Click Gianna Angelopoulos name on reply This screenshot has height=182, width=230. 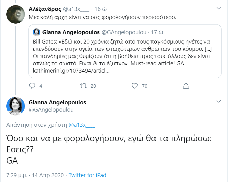click(x=57, y=102)
